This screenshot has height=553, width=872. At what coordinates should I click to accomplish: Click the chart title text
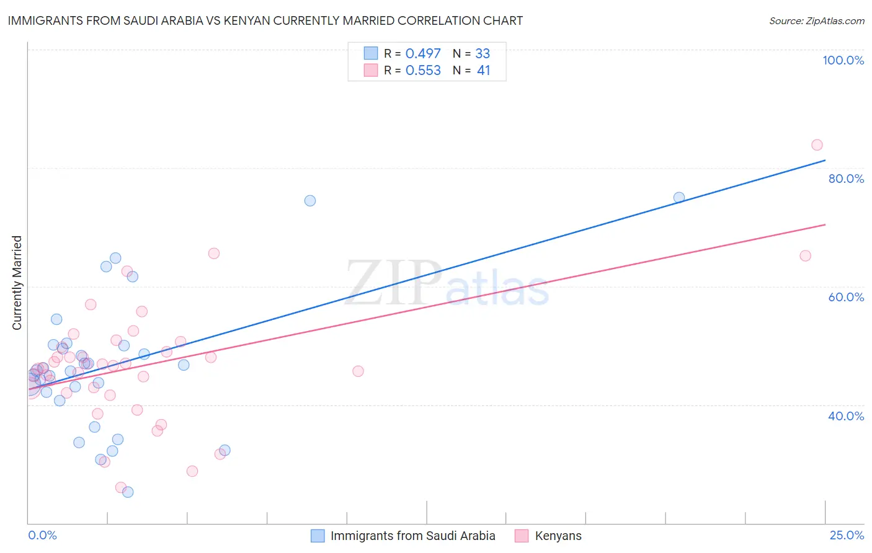pyautogui.click(x=265, y=20)
